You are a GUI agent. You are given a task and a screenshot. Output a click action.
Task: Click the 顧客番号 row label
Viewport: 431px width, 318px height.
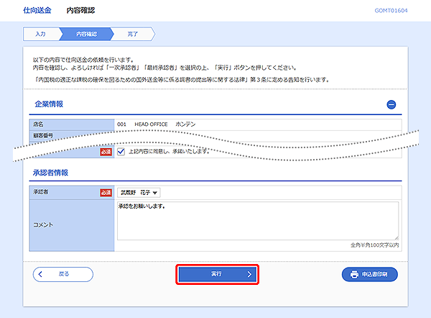tap(45, 135)
